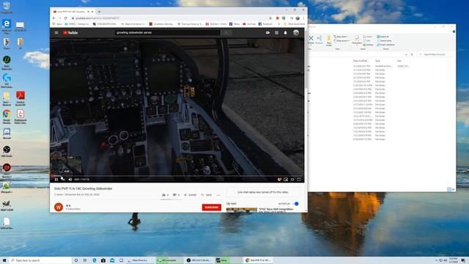The height and width of the screenshot is (264, 469).
Task: Create a New folder from the Explorer ribbon
Action: tap(329, 40)
